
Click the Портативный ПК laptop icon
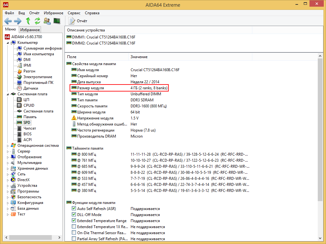tap(19, 83)
